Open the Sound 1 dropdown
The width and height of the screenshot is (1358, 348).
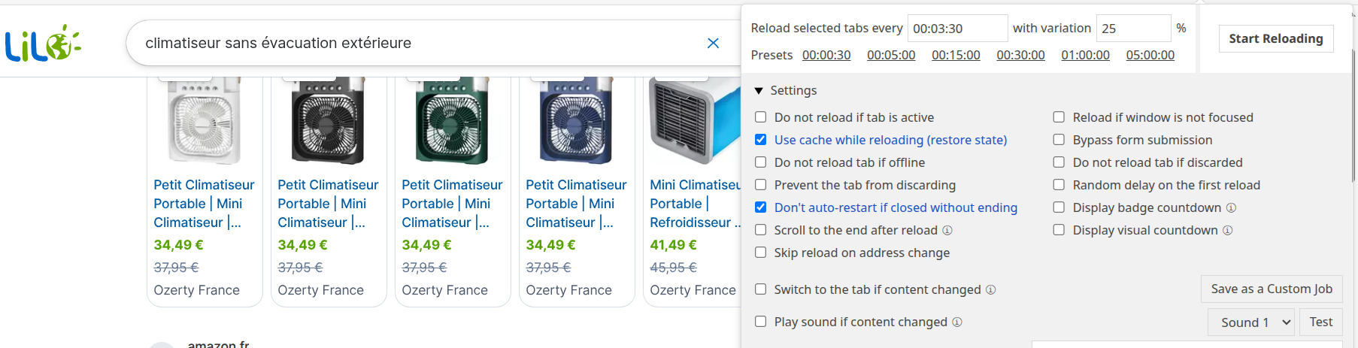[x=1251, y=322]
